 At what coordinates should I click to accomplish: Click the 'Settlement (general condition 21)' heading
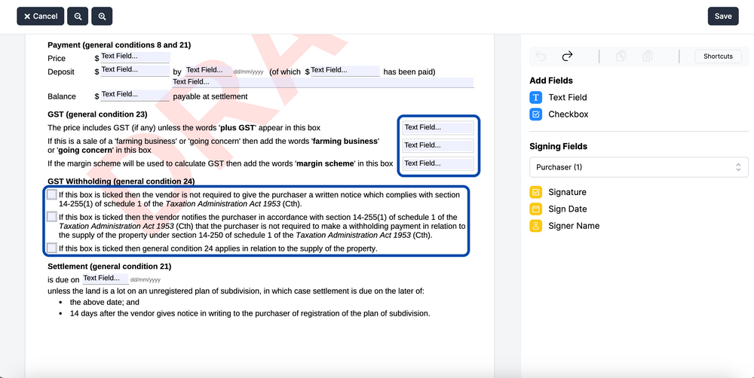pyautogui.click(x=109, y=266)
